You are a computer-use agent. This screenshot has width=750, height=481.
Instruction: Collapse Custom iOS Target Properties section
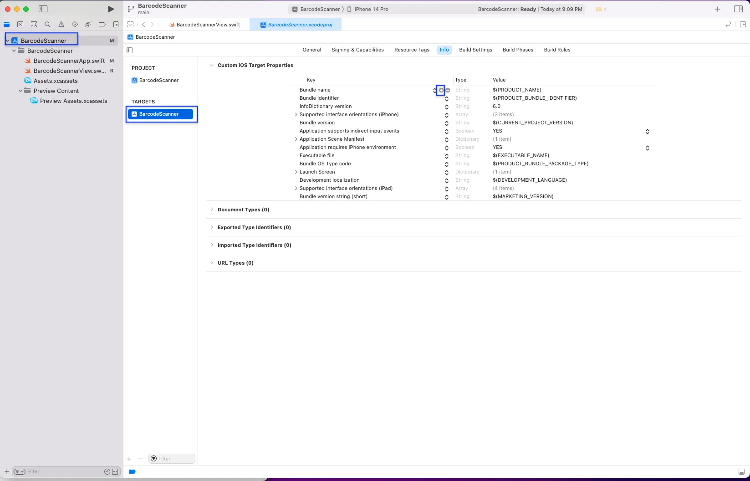[211, 65]
